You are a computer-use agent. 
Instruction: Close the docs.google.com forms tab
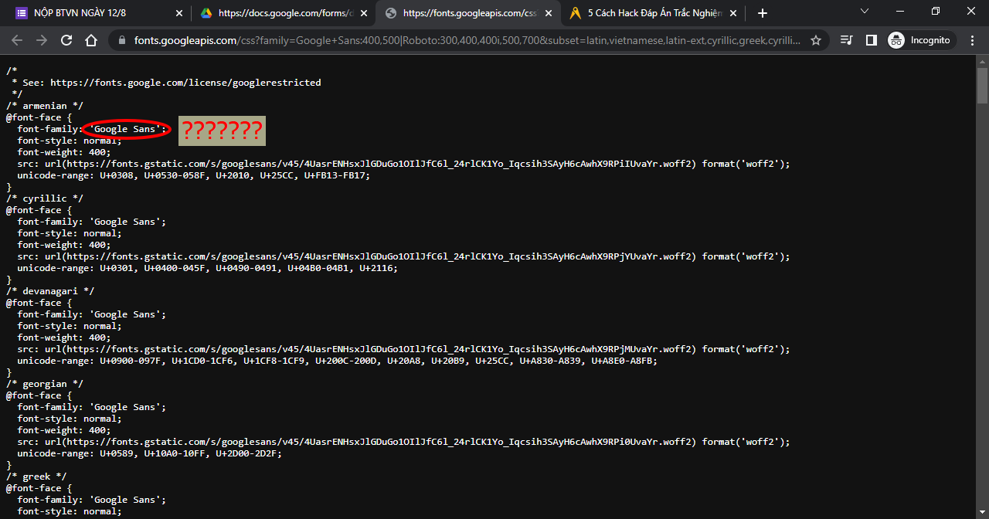pos(364,13)
